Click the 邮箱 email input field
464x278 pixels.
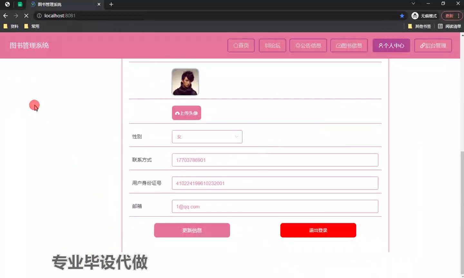(275, 206)
